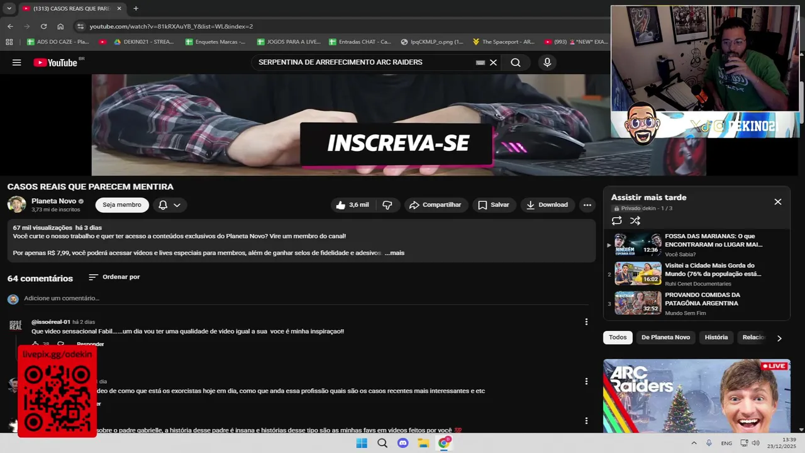Open the Windows Start menu

tap(362, 443)
